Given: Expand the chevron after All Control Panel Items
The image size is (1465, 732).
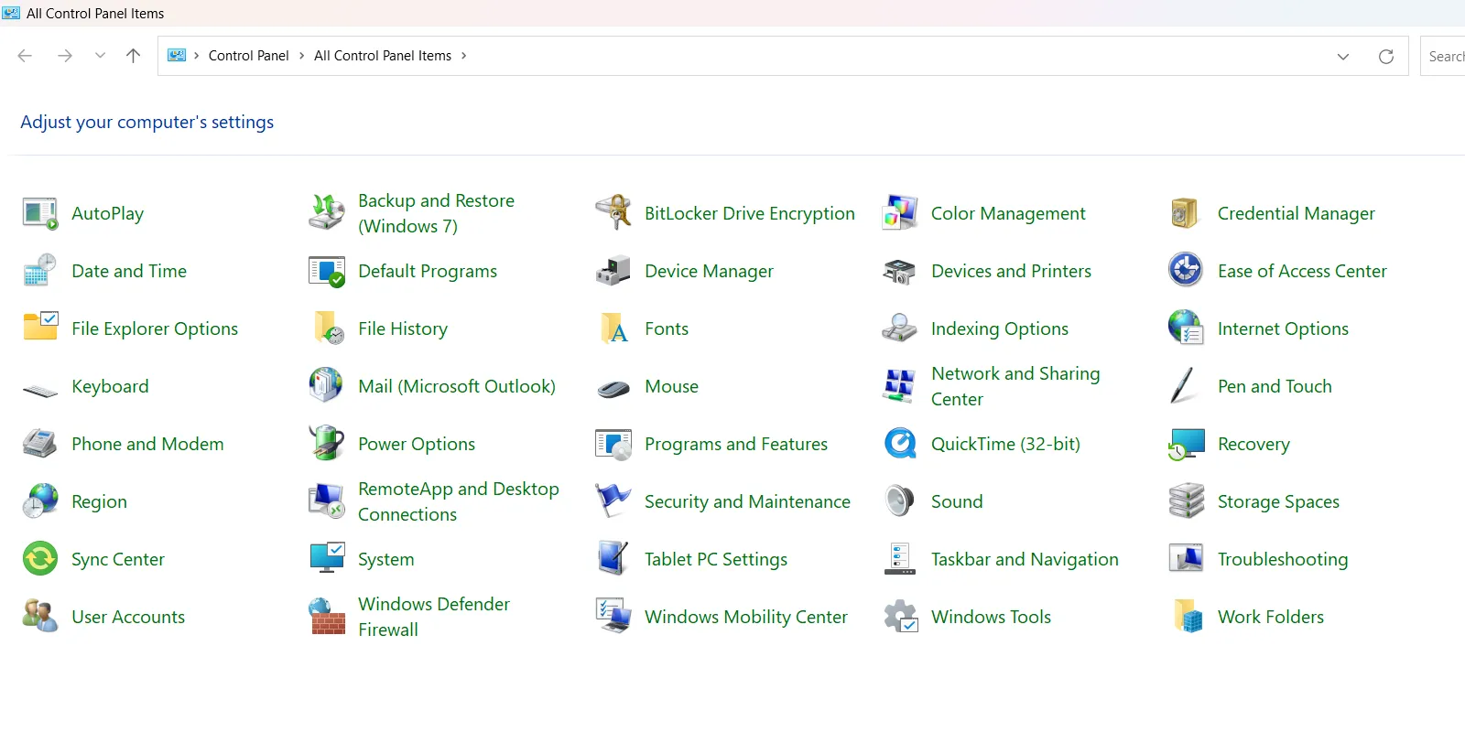Looking at the screenshot, I should point(464,56).
